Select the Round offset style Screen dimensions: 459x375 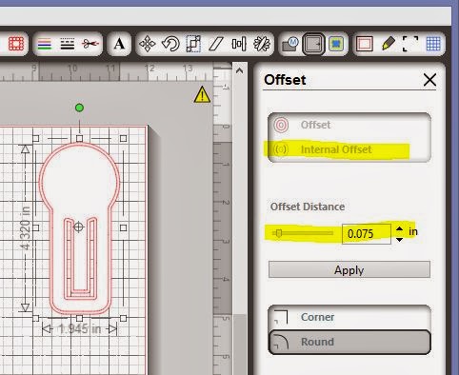point(349,342)
